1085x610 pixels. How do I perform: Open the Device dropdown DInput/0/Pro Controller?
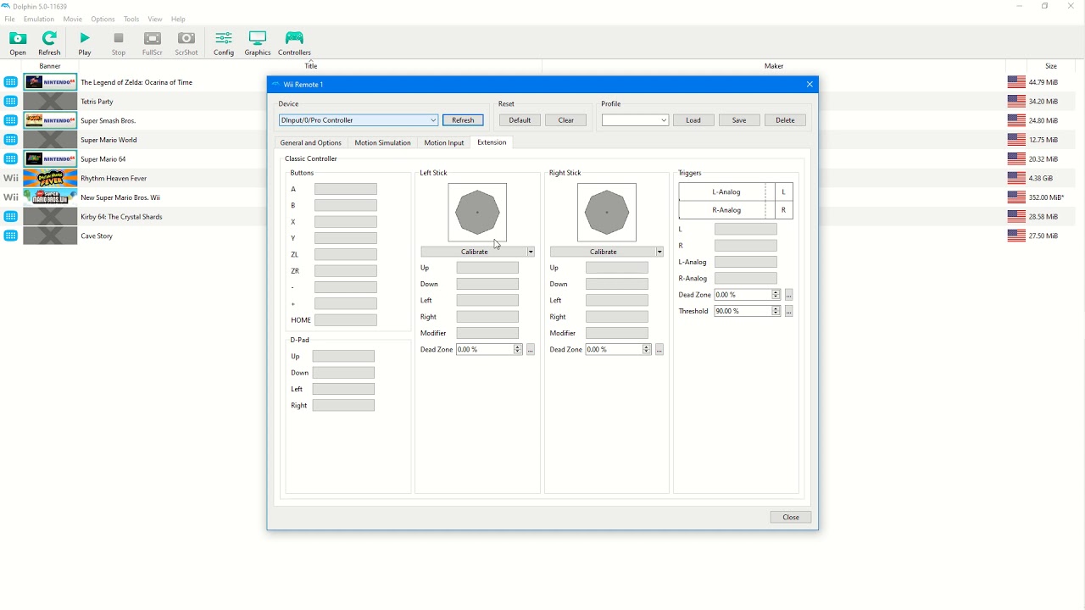[359, 120]
